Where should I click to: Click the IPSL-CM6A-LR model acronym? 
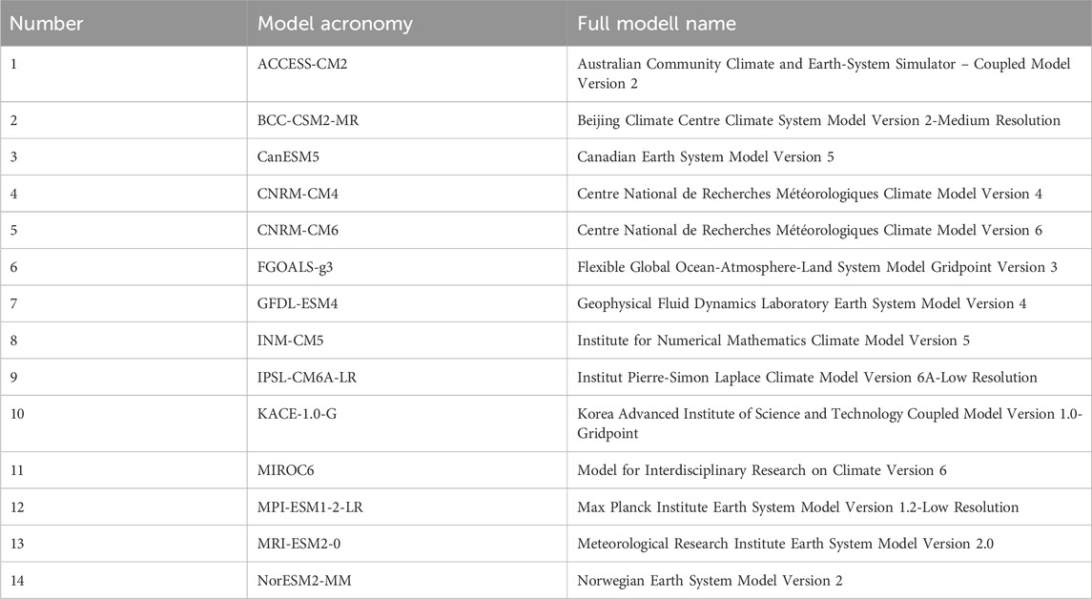tap(309, 378)
